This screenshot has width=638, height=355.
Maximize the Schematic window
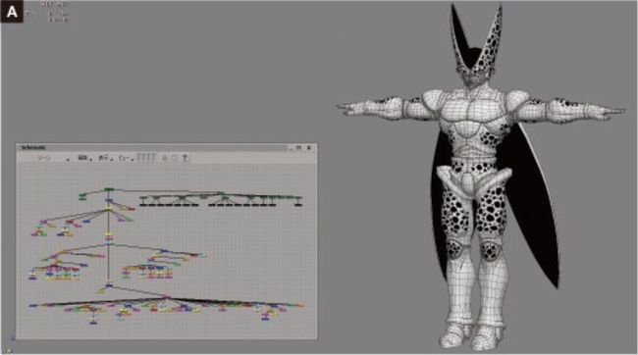click(298, 148)
